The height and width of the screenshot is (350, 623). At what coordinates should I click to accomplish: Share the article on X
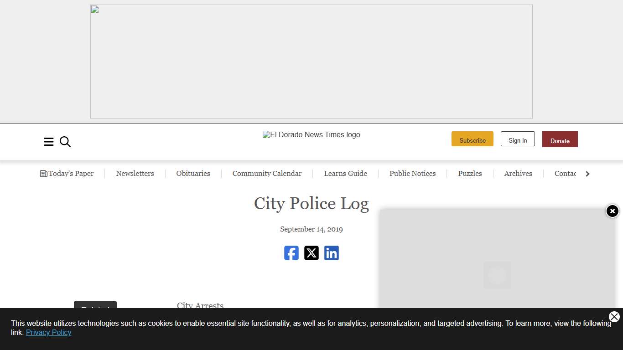click(311, 253)
